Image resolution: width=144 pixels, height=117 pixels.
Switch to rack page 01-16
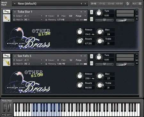(94, 4)
